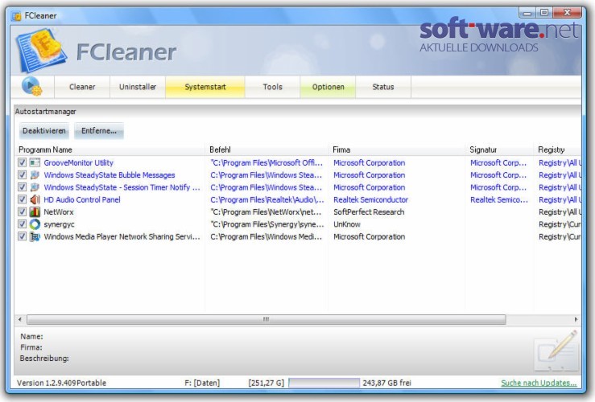Select the synergyc ring icon

click(35, 224)
